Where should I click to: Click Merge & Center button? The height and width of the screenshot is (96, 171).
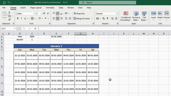pyautogui.click(x=82, y=18)
